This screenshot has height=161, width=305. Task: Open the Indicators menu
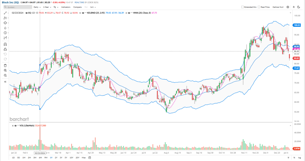click(66, 7)
